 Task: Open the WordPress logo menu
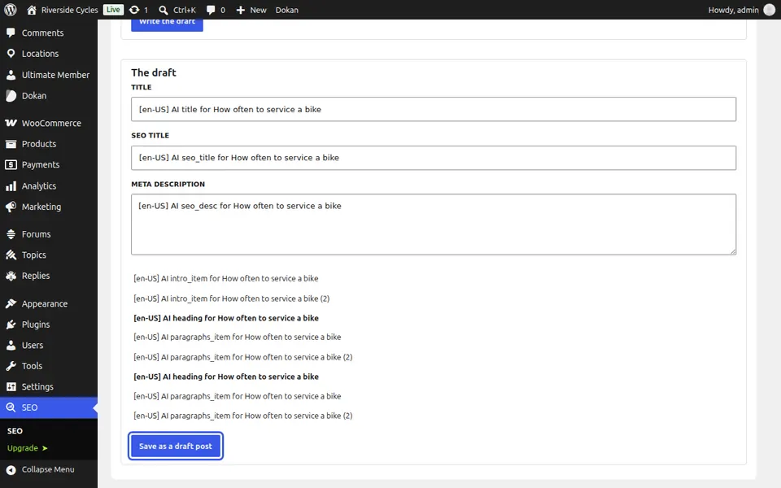click(10, 10)
